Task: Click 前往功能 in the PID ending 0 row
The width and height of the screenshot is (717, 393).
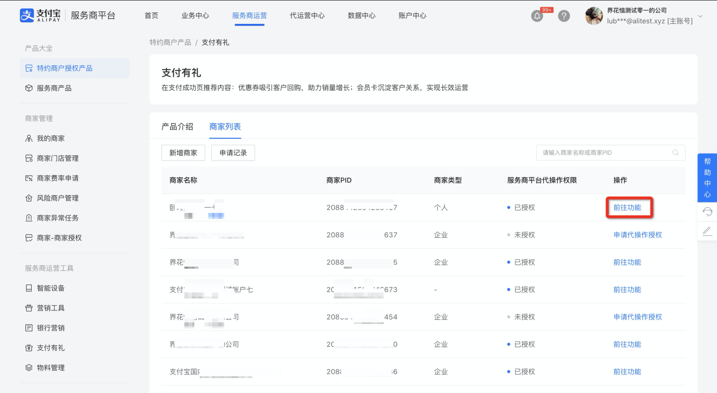Action: (627, 344)
